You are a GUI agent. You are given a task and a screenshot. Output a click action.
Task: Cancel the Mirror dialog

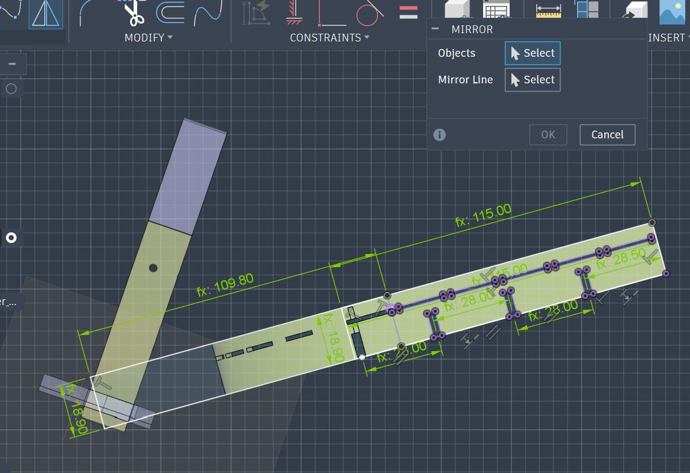coord(607,135)
